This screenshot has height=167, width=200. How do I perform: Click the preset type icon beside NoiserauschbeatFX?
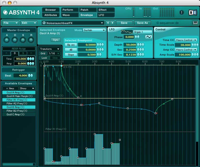[44, 23]
